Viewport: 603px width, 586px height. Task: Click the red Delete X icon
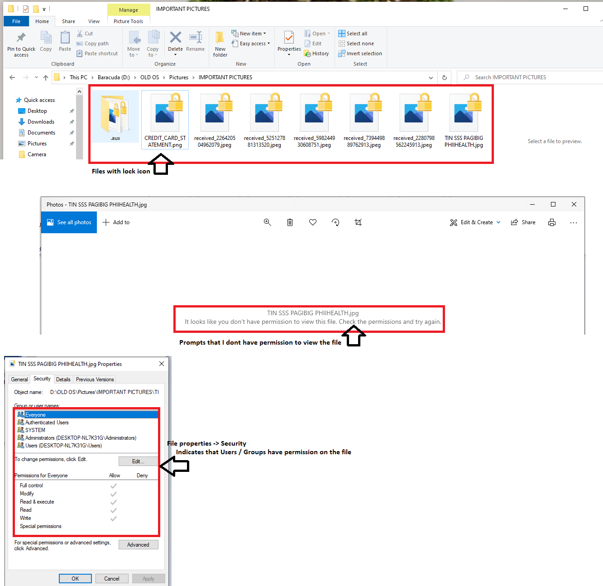[175, 37]
